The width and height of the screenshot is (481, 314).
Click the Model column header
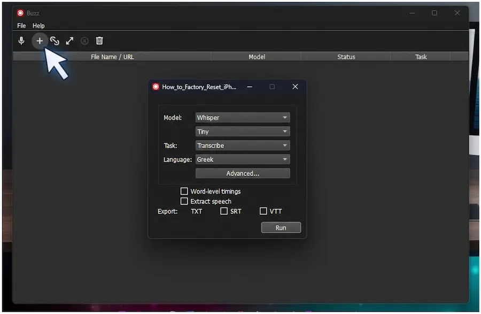[257, 57]
